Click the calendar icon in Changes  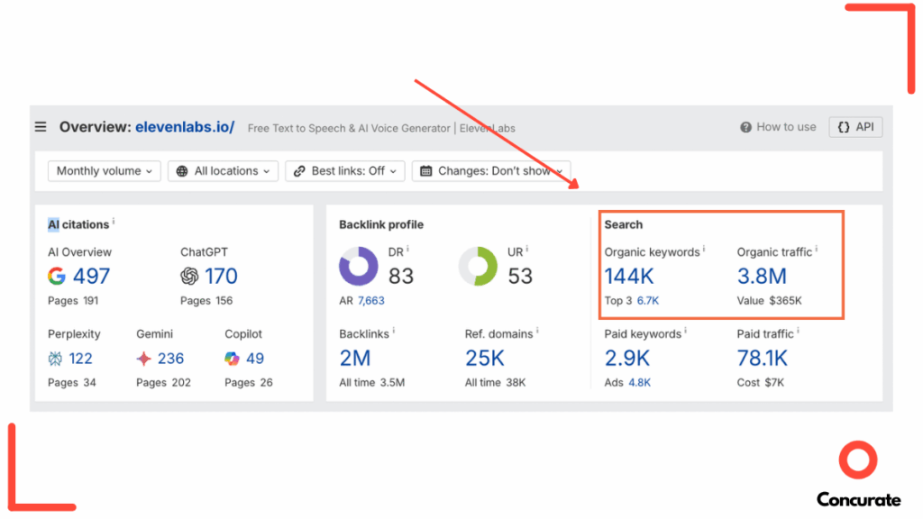[426, 171]
